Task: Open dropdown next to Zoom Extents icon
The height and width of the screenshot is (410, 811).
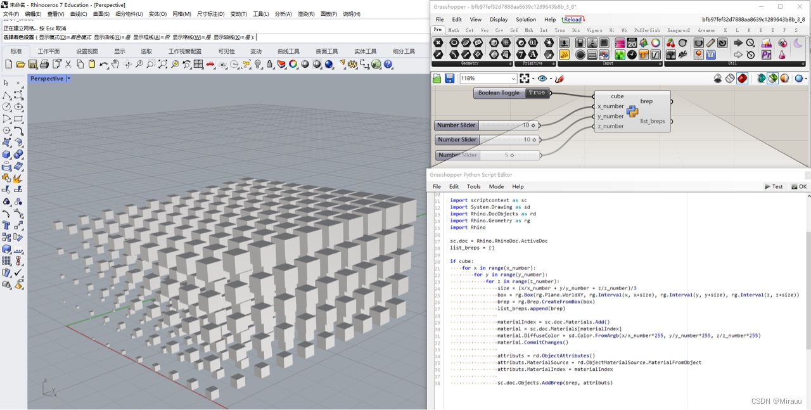Action: pos(533,79)
